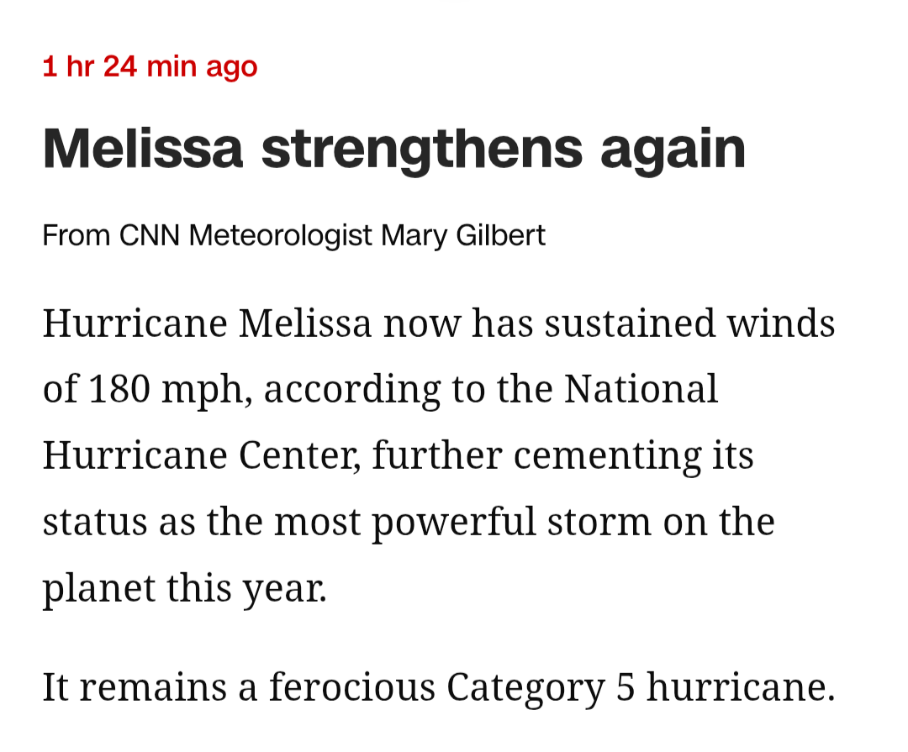Image resolution: width=908 pixels, height=752 pixels.
Task: Click the word 'National' in first paragraph
Action: pos(641,389)
